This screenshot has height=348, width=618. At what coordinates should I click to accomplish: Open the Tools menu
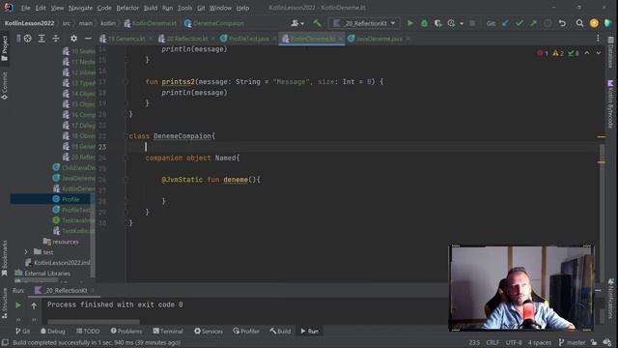tap(184, 8)
